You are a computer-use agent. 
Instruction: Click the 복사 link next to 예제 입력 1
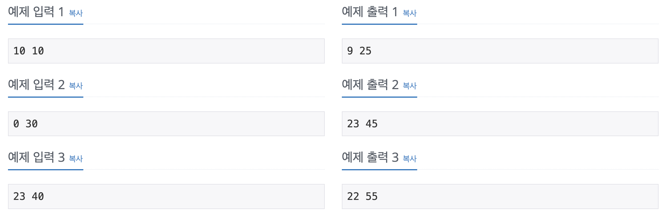(75, 13)
